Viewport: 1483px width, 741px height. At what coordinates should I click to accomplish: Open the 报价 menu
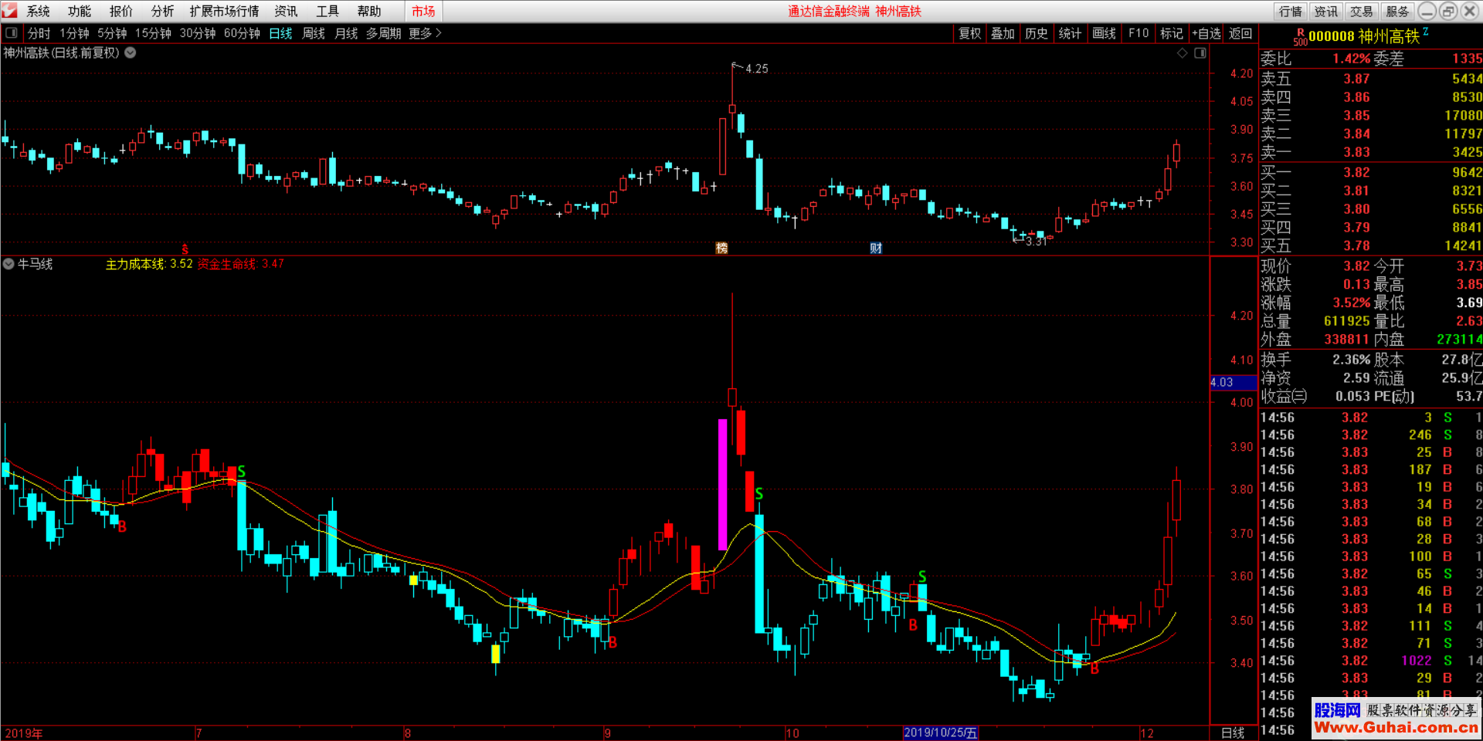[x=120, y=11]
